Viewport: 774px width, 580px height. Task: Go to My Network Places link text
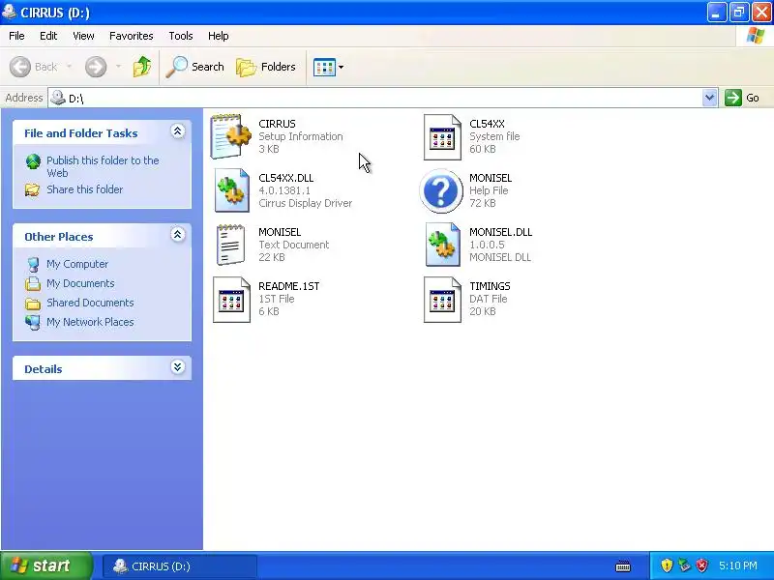(90, 322)
